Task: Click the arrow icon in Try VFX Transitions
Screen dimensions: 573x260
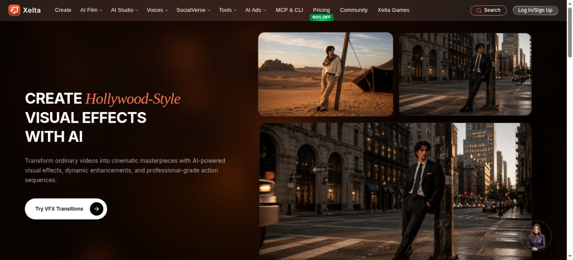Action: (97, 209)
